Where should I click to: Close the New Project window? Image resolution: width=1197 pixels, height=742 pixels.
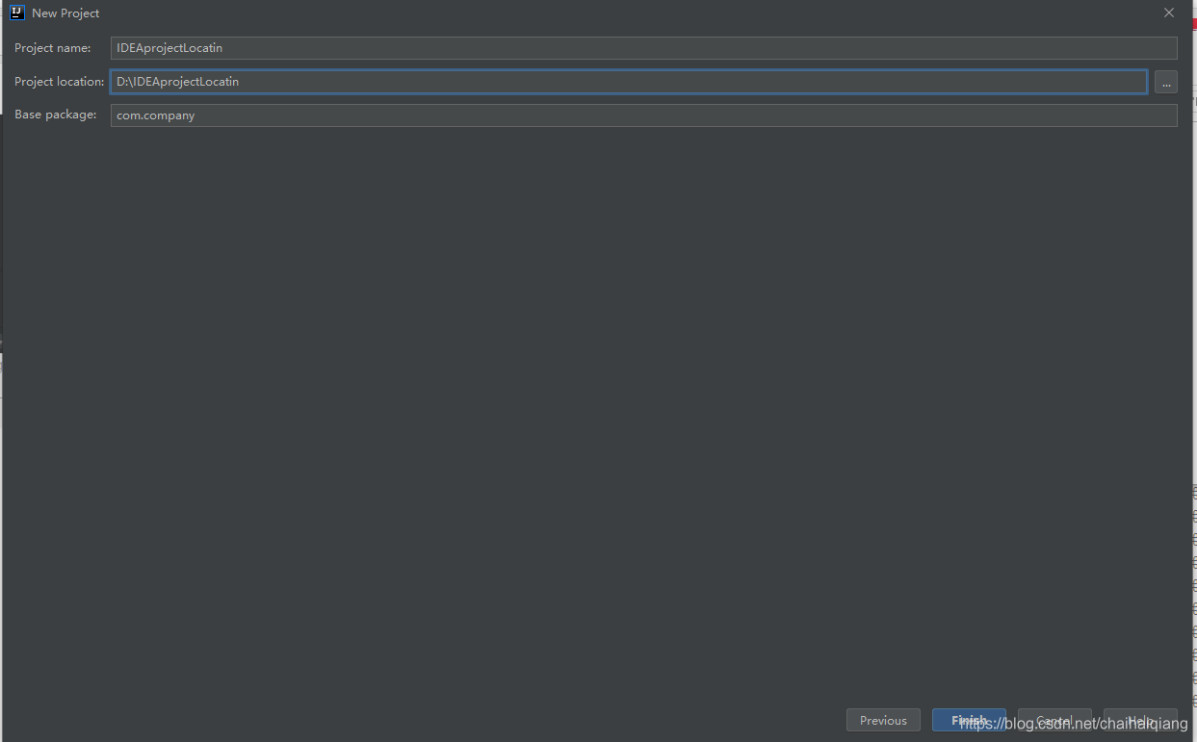click(1169, 13)
